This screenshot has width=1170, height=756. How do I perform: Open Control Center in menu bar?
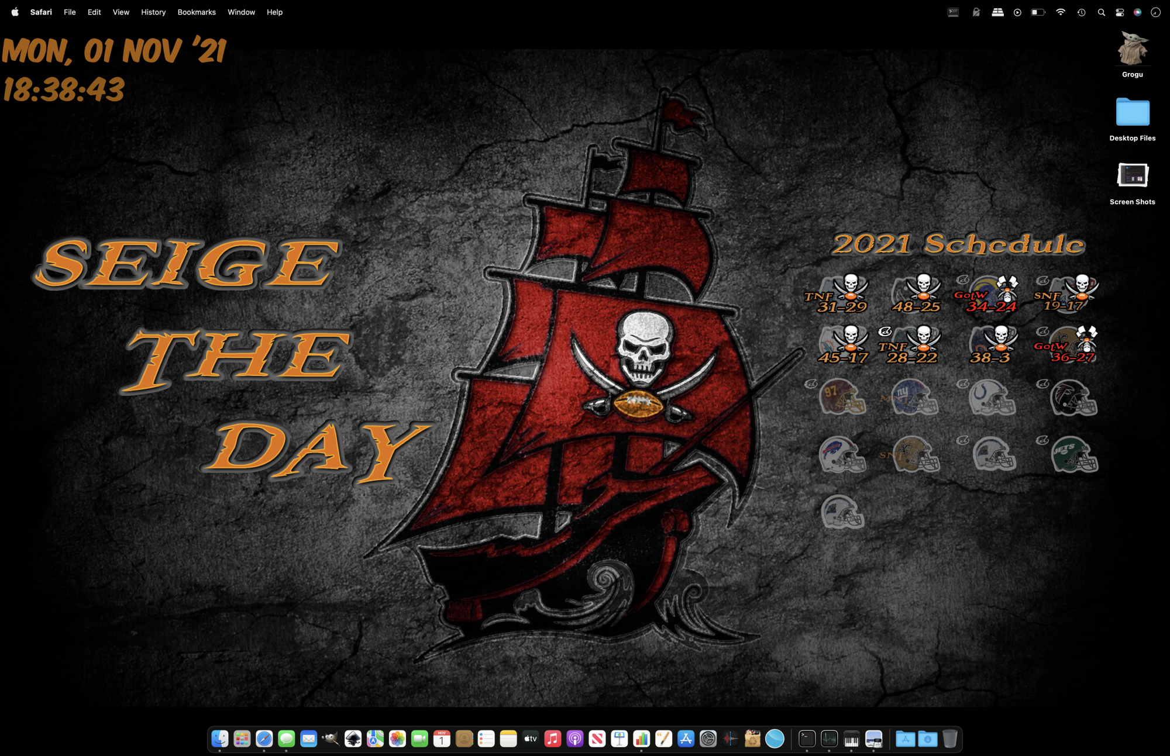1120,12
